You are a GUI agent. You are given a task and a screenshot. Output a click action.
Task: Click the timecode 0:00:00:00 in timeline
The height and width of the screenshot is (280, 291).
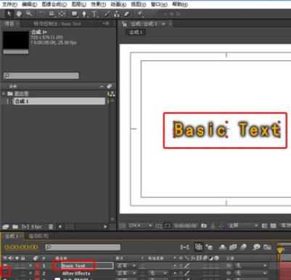(21, 247)
